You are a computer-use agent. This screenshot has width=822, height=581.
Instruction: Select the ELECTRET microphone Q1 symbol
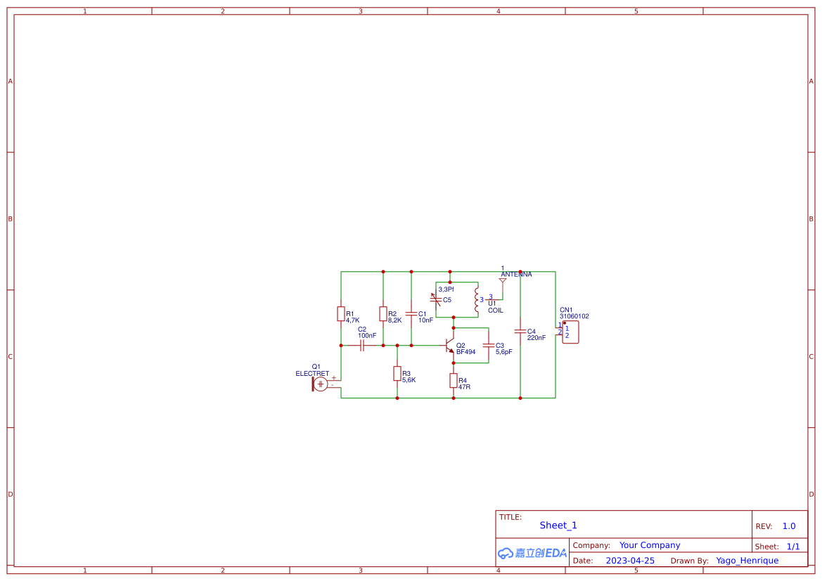tap(321, 384)
